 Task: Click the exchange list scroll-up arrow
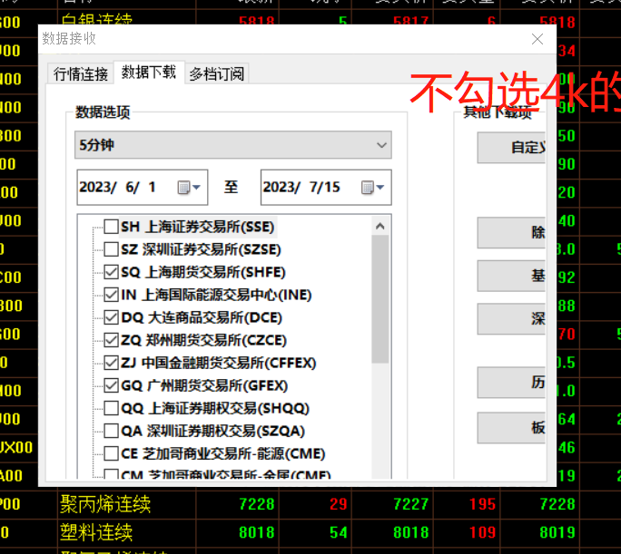click(380, 226)
